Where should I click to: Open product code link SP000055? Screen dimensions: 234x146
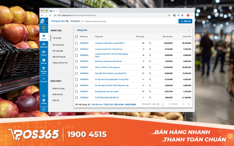pos(84,43)
